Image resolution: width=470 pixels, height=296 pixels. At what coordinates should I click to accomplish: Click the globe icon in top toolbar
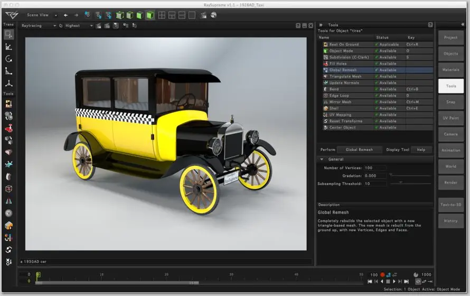point(213,15)
